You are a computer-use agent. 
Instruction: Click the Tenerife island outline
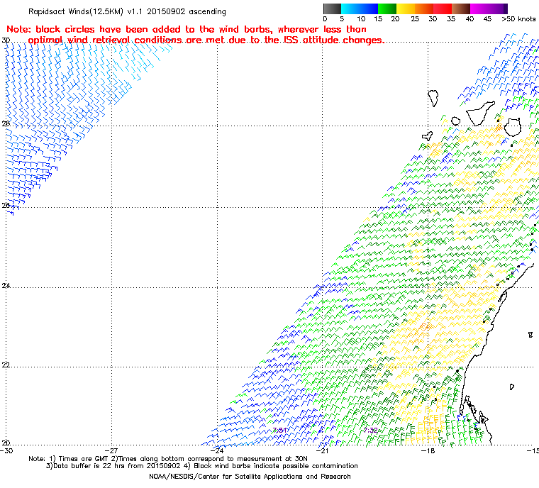(480, 113)
